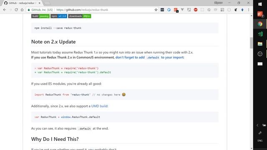The width and height of the screenshot is (267, 150).
Task: Click the scrollbar up arrow
Action: tap(251, 16)
